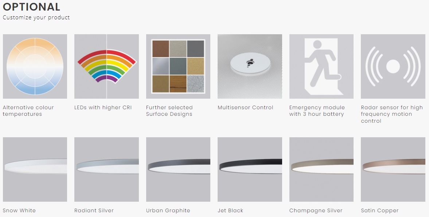Click the rainbow CRI spectrum icon

pyautogui.click(x=106, y=66)
